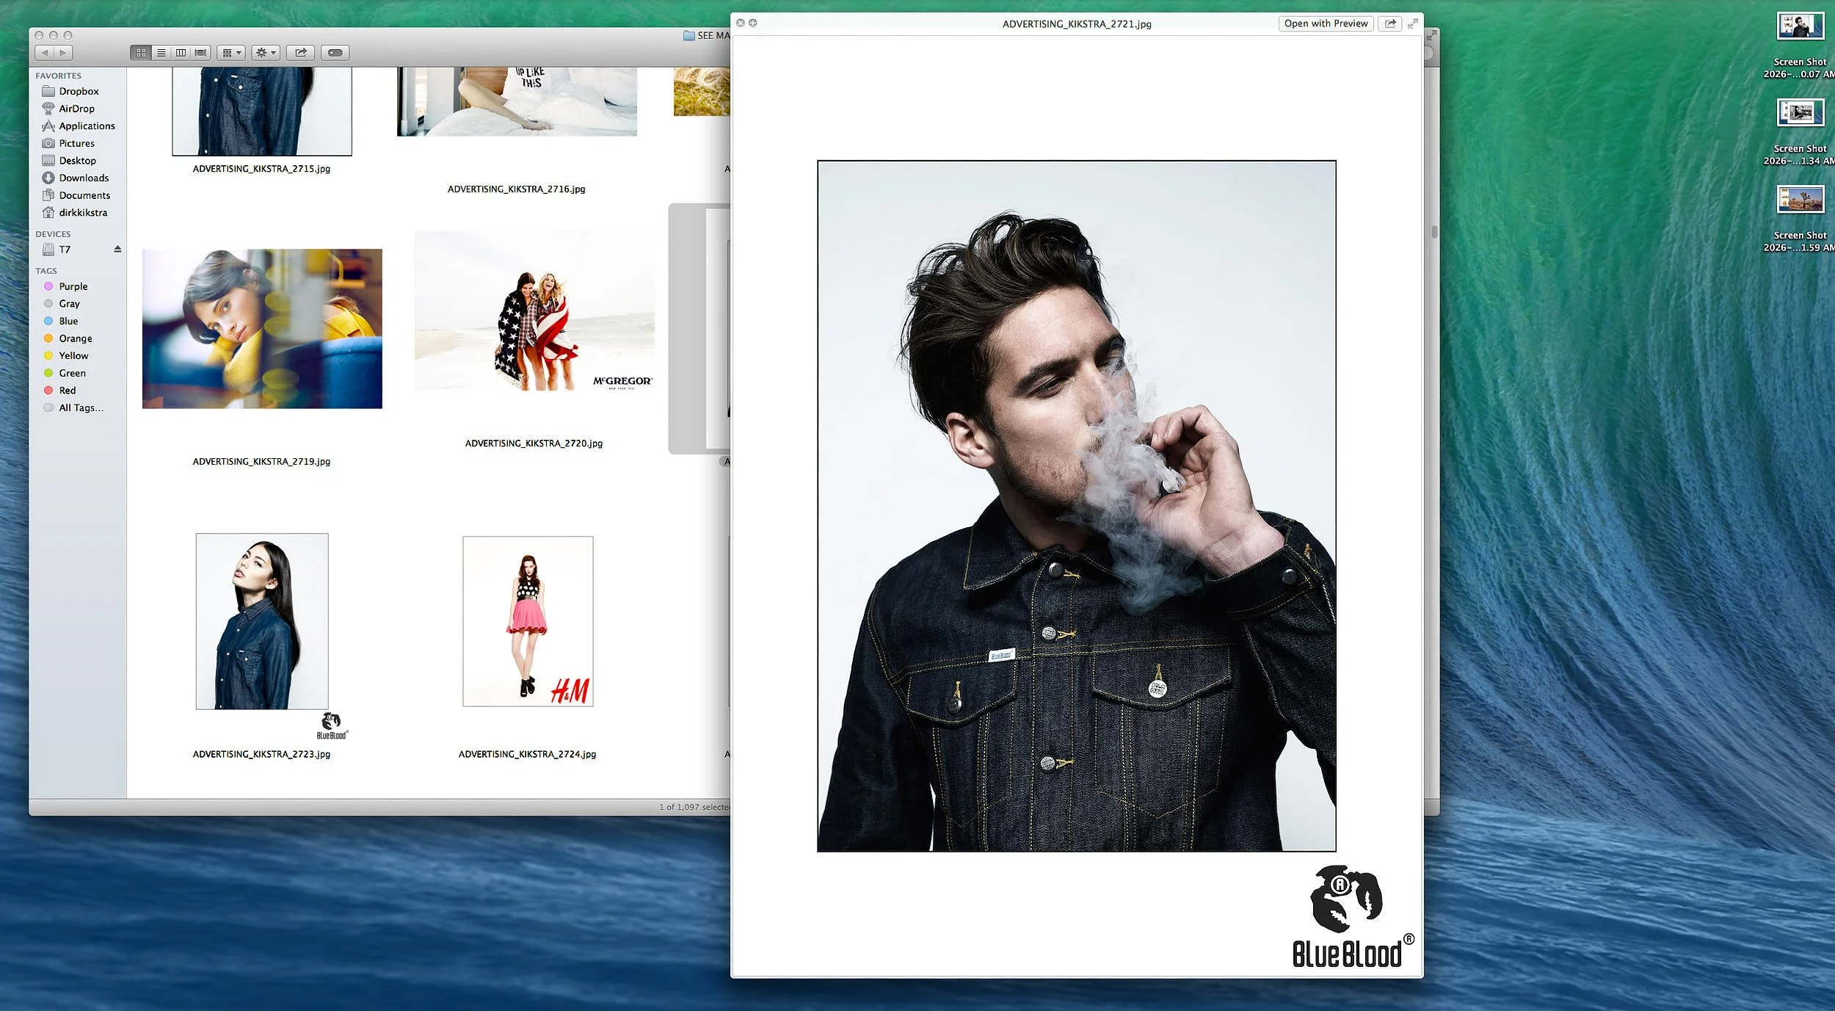Click the Share icon in Finder toolbar
The image size is (1835, 1011).
tap(301, 53)
